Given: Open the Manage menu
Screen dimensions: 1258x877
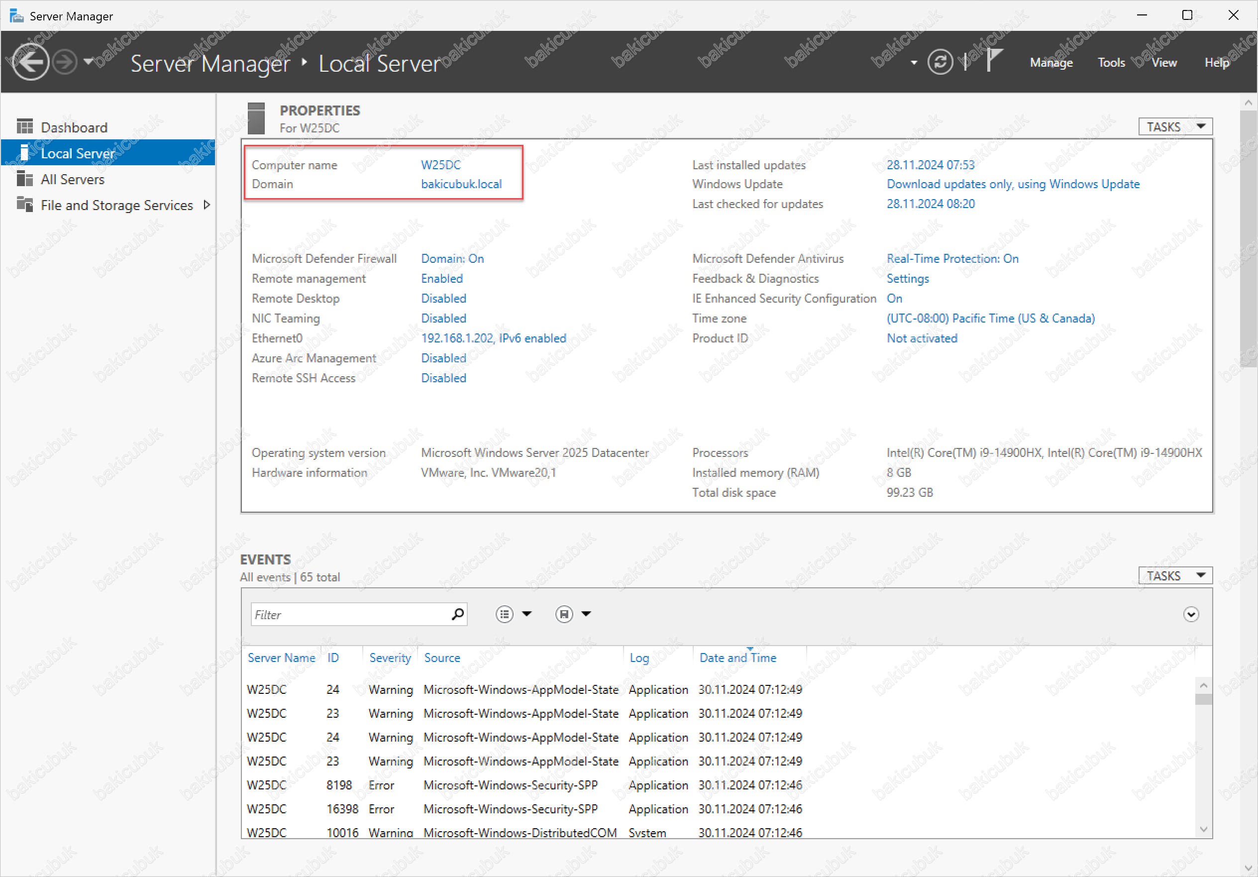Looking at the screenshot, I should tap(1051, 63).
